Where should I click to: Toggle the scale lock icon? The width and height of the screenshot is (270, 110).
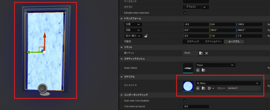(146, 36)
